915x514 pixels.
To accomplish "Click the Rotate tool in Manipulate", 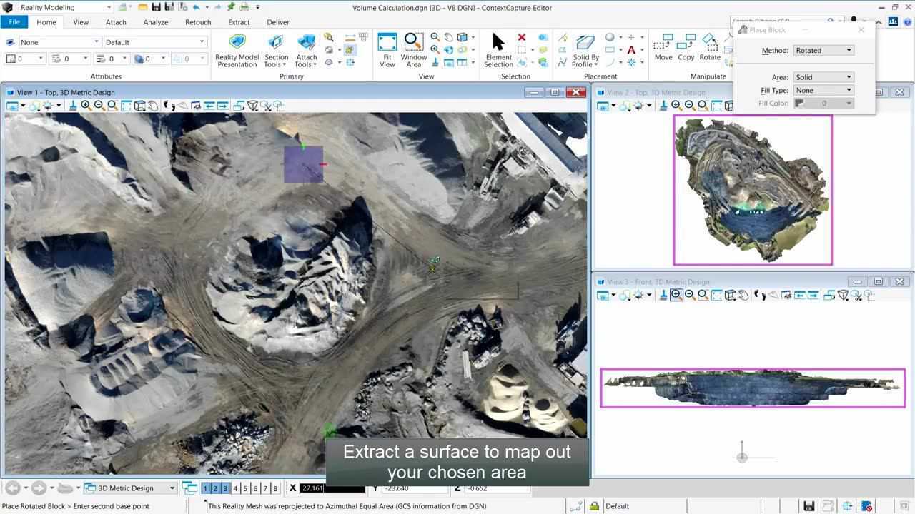I will coord(709,48).
